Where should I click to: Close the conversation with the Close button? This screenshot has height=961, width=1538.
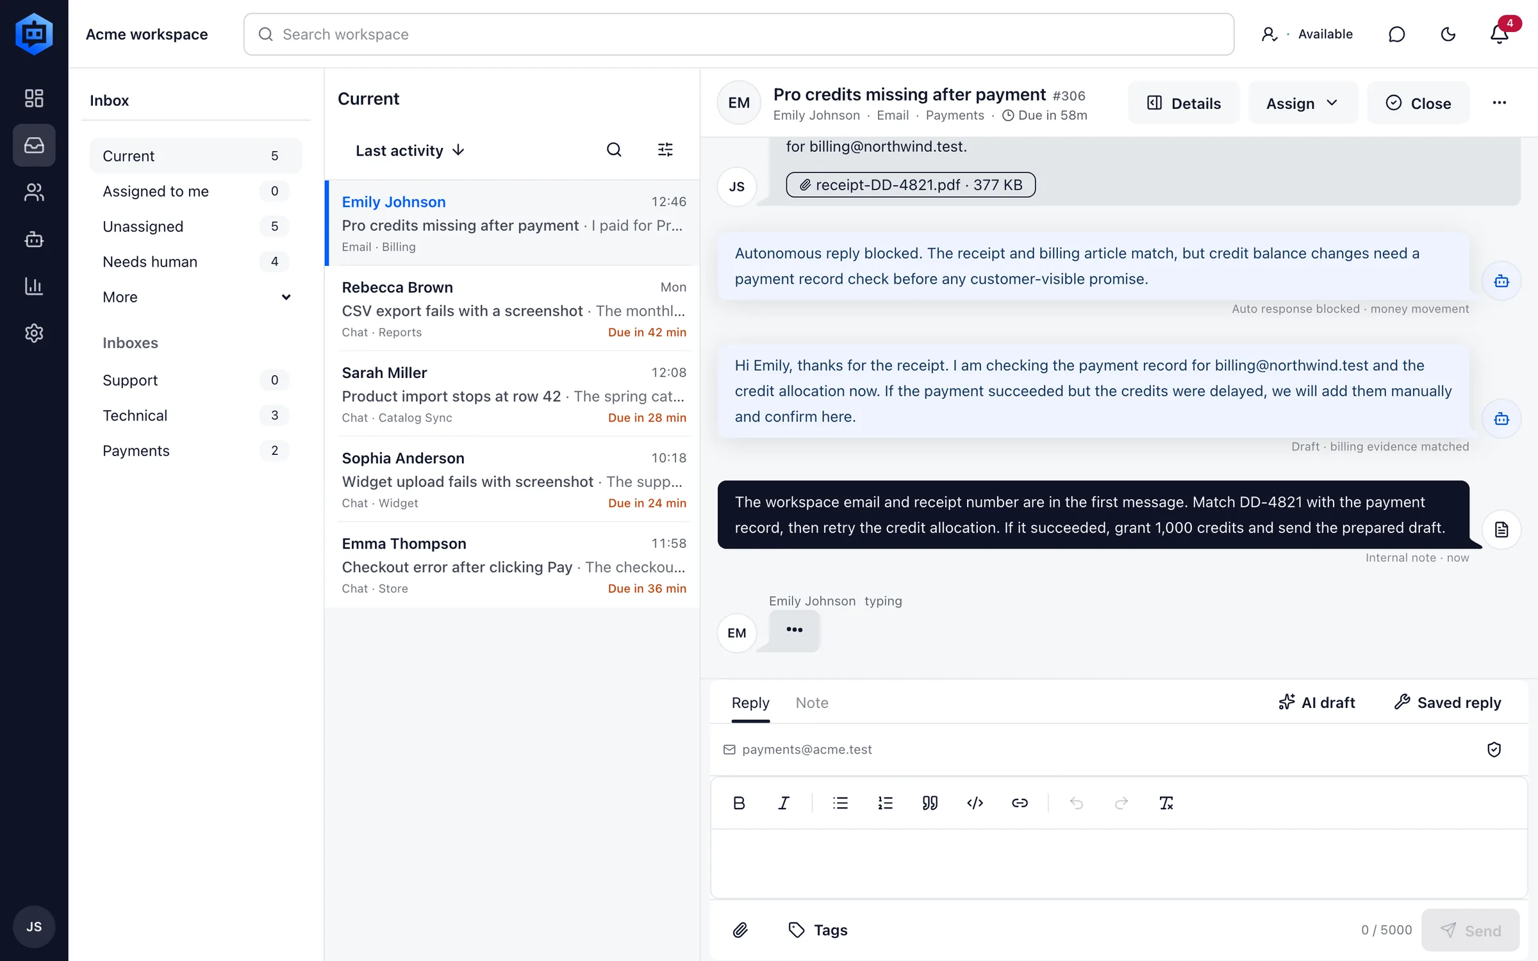coord(1418,103)
